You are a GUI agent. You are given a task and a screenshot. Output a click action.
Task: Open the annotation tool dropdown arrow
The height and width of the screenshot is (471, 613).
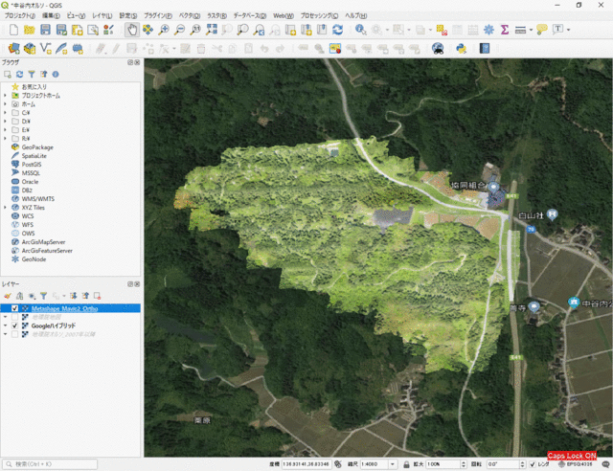coord(568,30)
